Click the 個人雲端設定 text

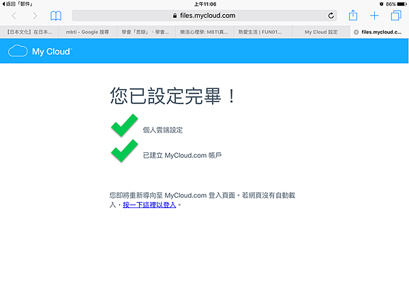coord(163,130)
